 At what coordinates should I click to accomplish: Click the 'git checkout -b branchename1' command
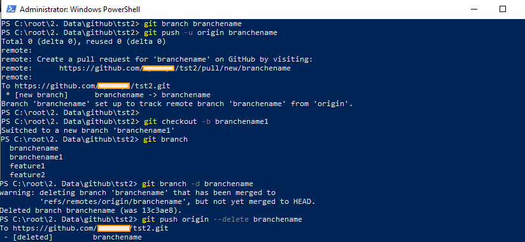coord(206,121)
